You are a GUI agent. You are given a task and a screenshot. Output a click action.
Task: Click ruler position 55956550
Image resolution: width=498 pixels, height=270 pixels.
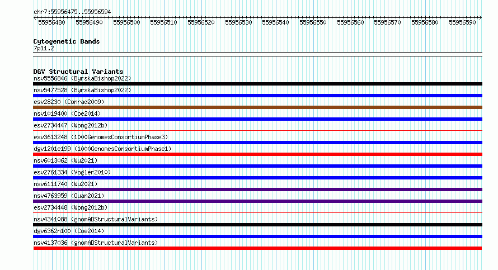(x=313, y=22)
